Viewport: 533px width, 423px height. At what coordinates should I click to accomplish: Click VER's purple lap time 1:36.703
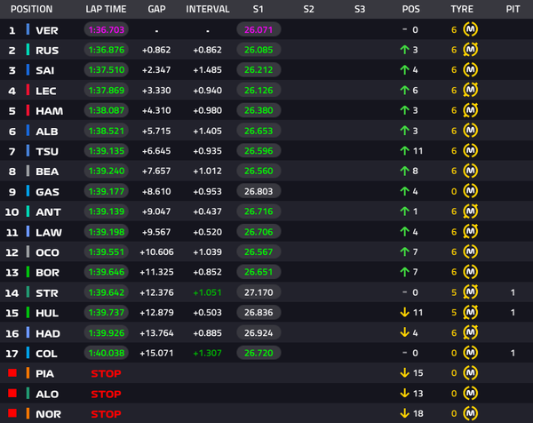click(107, 30)
